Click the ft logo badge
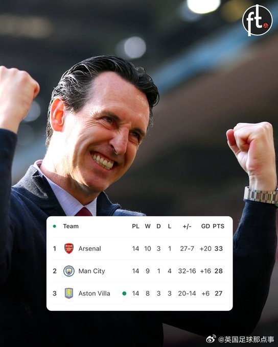 pyautogui.click(x=258, y=20)
